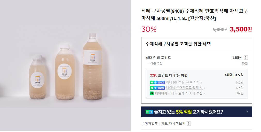Expand the chevron after 무료 시작 link
This screenshot has width=261, height=132.
[x=201, y=82]
